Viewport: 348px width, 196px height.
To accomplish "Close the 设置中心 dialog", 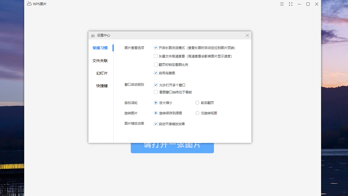I will pyautogui.click(x=247, y=35).
